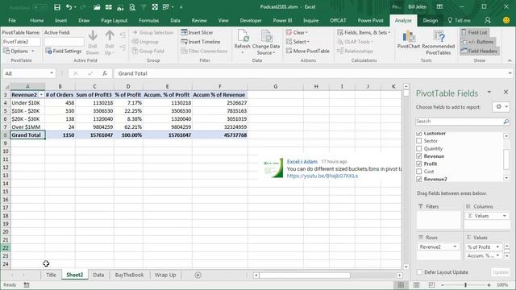This screenshot has height=290, width=516.
Task: Click the share person icon
Action: 488,20
